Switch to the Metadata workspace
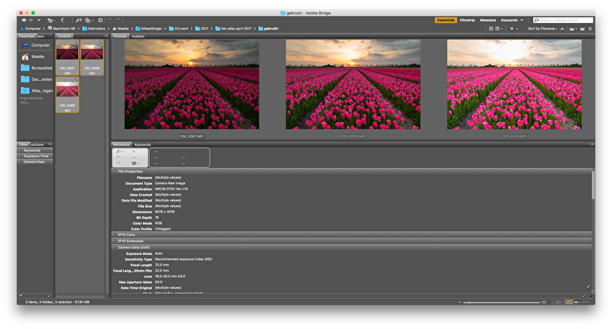Viewport: 612px width, 329px height. [x=488, y=20]
